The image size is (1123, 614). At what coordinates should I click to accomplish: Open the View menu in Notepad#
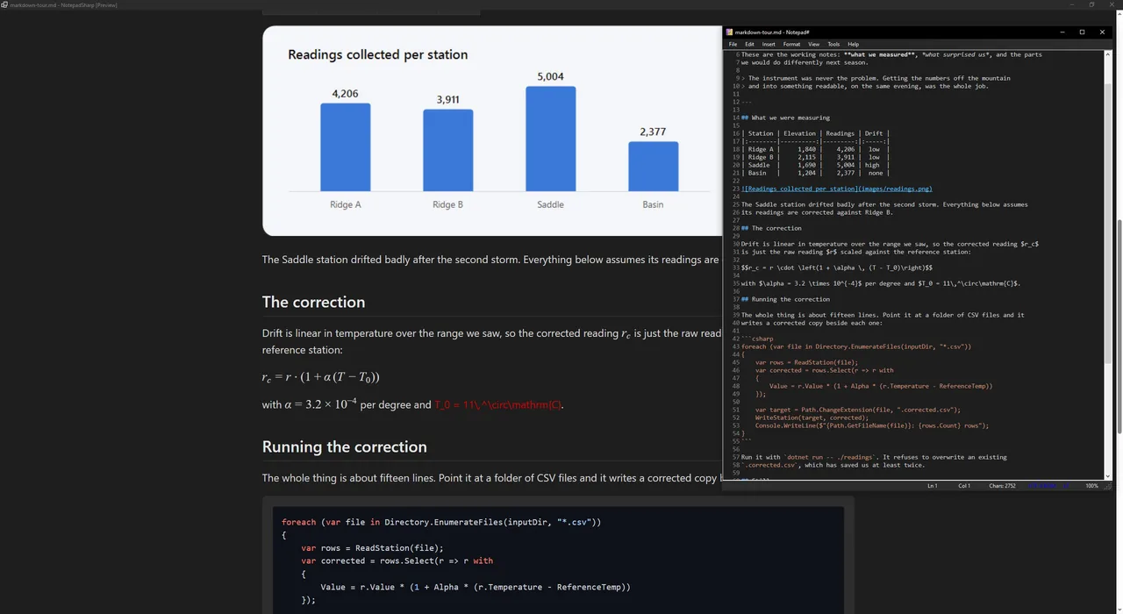click(814, 44)
